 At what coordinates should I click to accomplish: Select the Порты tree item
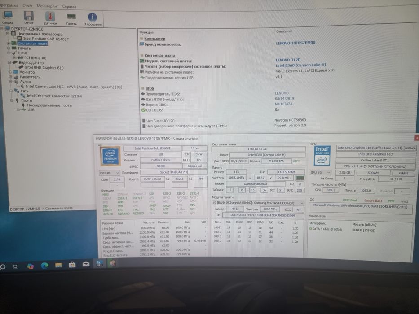[26, 100]
